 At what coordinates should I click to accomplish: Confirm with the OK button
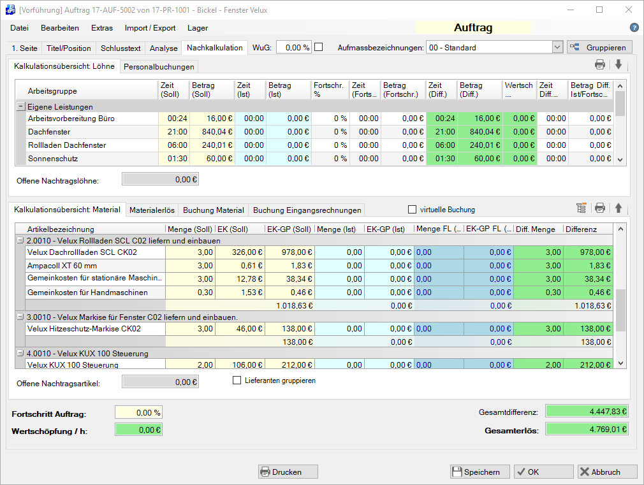click(544, 472)
